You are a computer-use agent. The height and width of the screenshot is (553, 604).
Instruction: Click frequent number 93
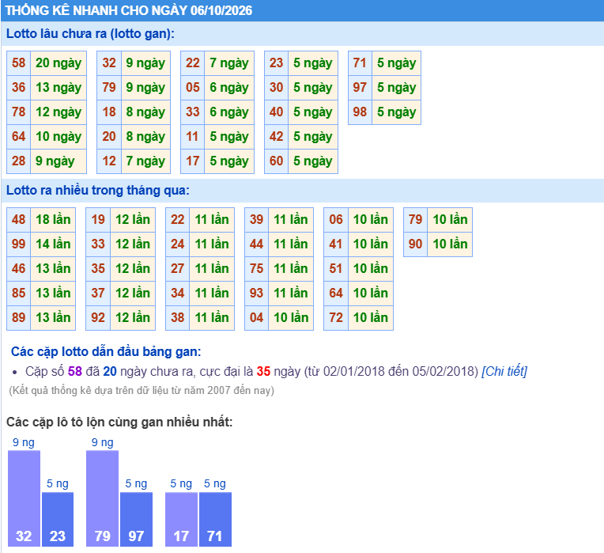tap(257, 293)
